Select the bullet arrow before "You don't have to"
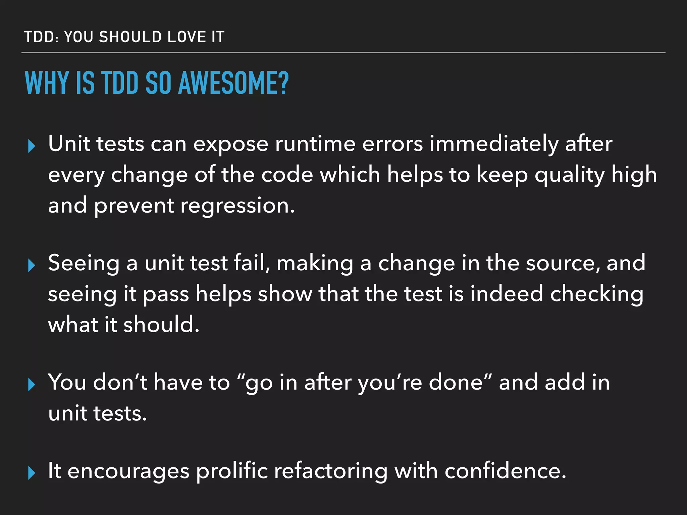The image size is (687, 515). pos(32,385)
